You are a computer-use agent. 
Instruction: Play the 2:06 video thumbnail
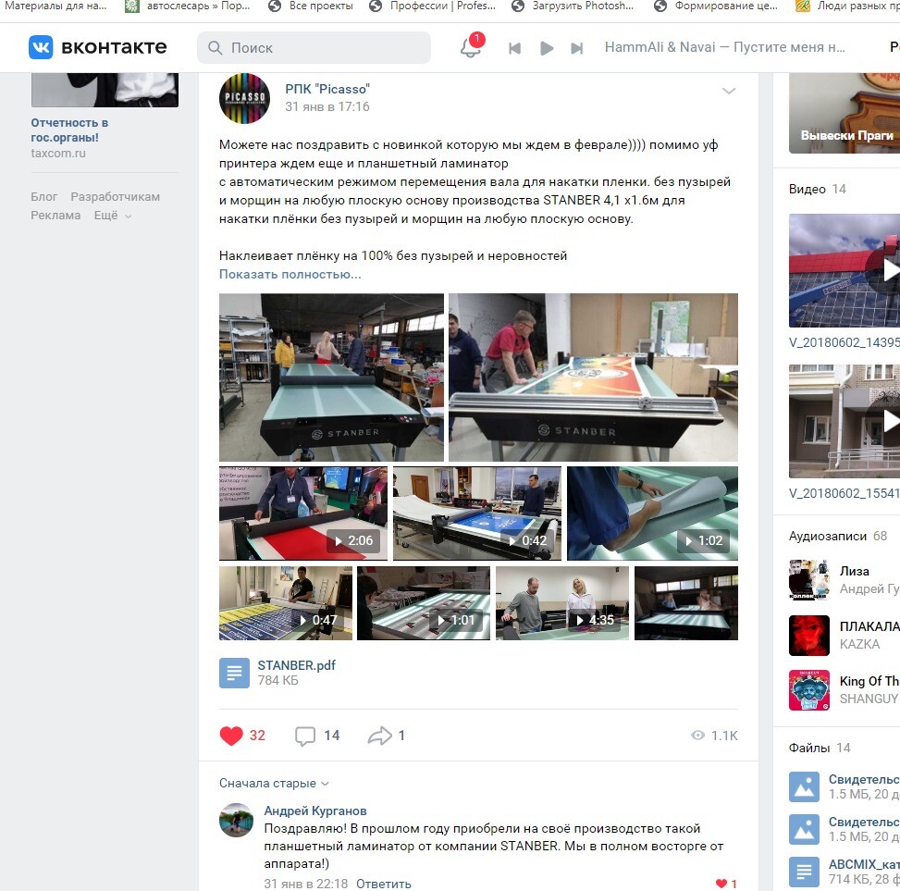pos(303,514)
